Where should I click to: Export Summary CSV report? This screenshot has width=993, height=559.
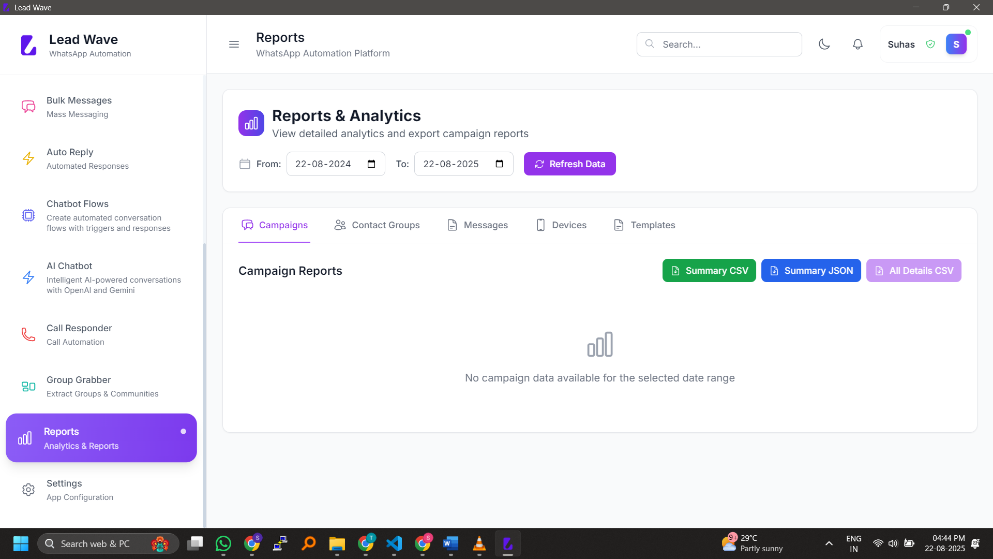click(709, 271)
